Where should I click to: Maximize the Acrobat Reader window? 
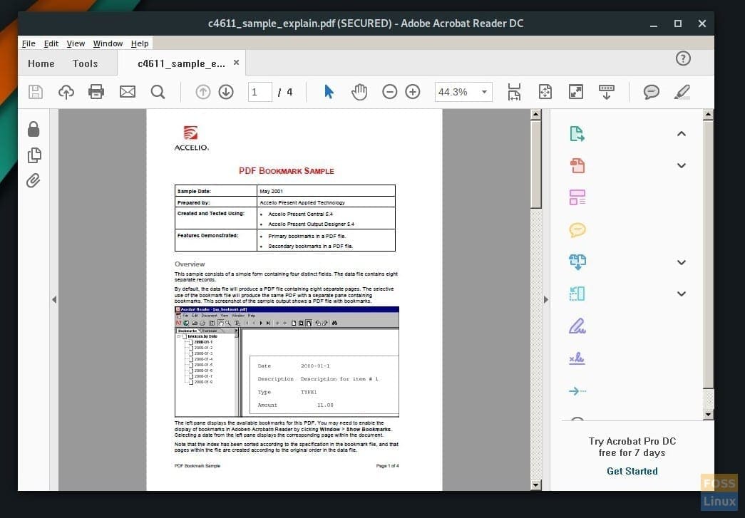[678, 24]
